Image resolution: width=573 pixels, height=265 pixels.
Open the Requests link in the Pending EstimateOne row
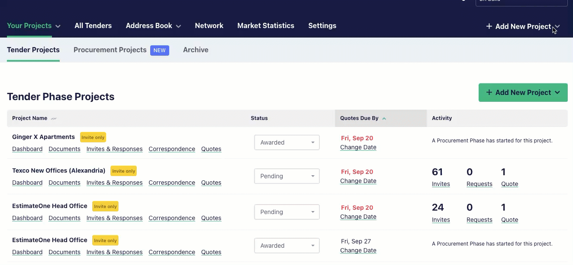(x=480, y=220)
